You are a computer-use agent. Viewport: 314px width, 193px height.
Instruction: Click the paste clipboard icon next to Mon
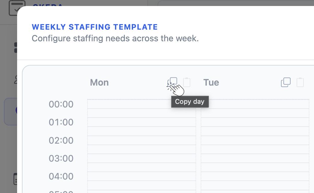point(187,82)
